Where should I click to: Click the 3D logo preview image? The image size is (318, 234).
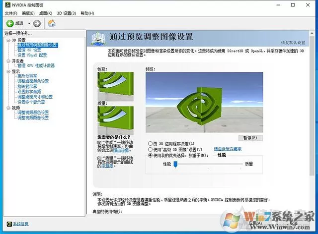[x=204, y=102]
